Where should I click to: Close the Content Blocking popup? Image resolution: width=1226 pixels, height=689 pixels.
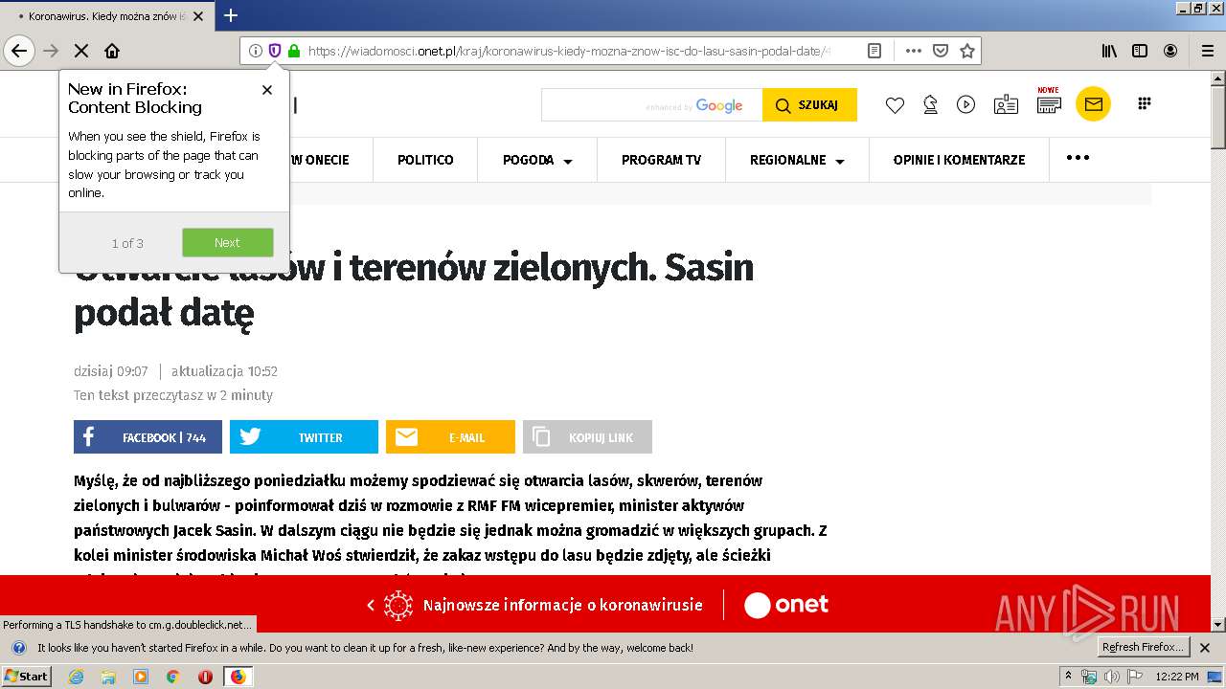click(267, 90)
